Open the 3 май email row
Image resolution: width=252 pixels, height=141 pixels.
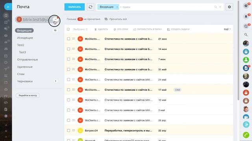click(x=149, y=110)
